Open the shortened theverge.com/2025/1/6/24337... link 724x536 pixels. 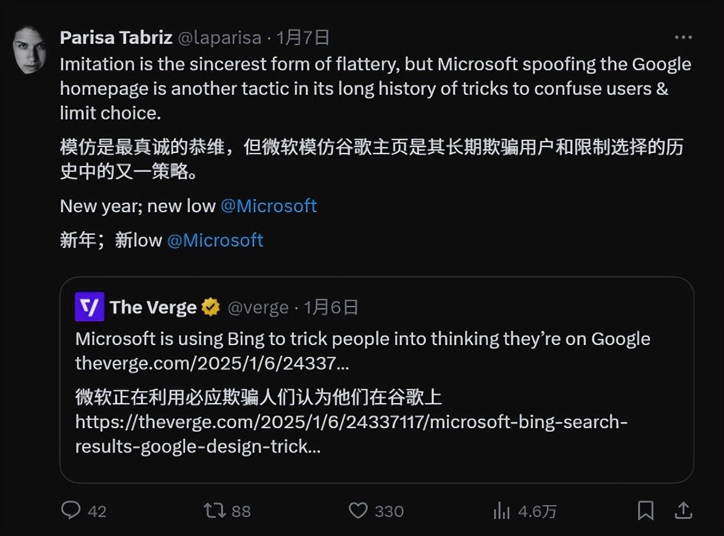[212, 363]
